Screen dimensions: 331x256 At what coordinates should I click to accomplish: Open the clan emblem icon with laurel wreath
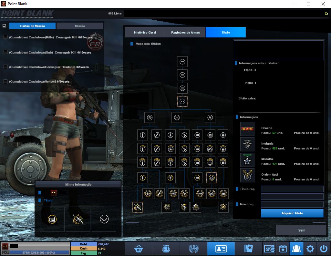point(193,249)
